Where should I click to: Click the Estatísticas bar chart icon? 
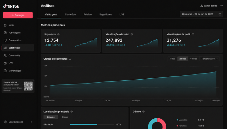[5, 48]
